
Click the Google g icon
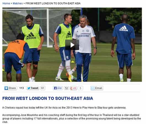point(71,88)
